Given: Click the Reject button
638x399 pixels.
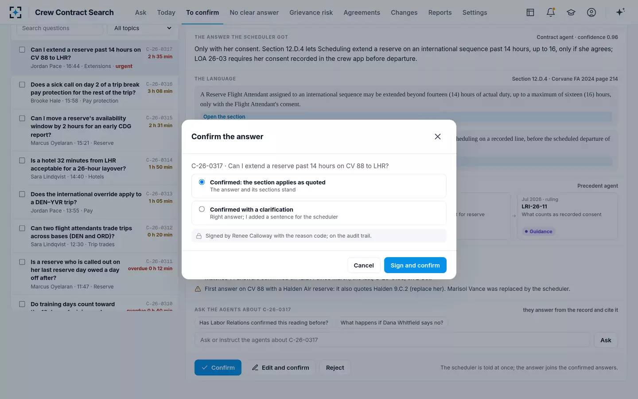Looking at the screenshot, I should pos(335,368).
